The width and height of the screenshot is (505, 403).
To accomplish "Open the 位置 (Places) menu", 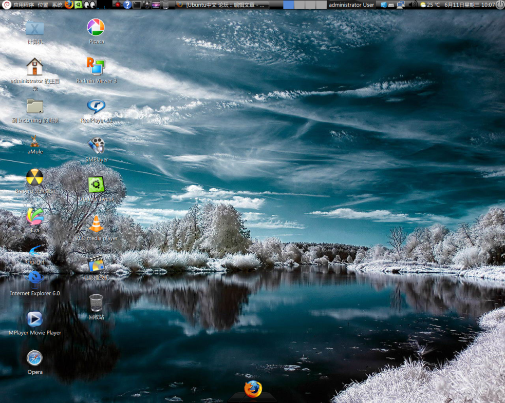I will (x=43, y=5).
